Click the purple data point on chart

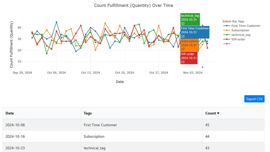pyautogui.click(x=202, y=67)
